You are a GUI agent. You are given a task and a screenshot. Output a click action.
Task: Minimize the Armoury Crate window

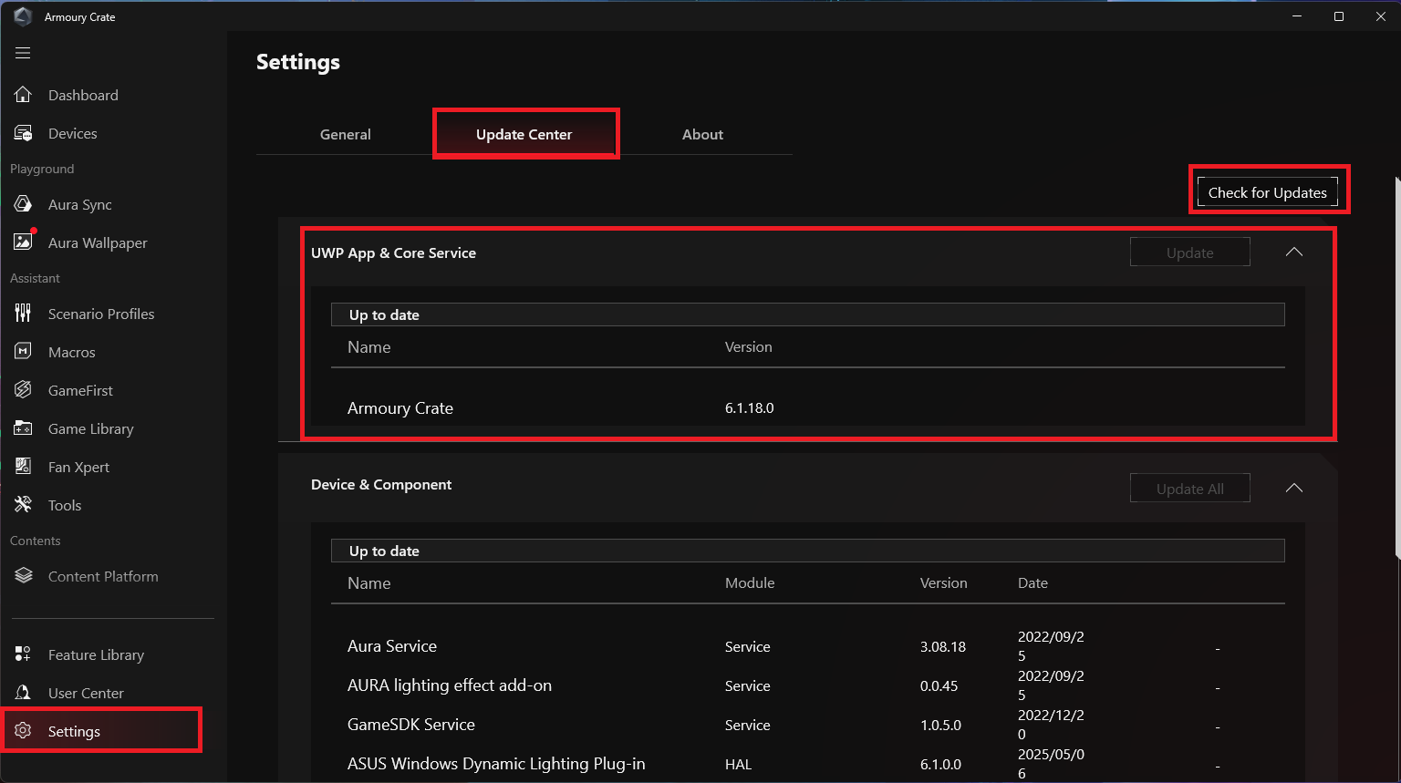pos(1297,16)
